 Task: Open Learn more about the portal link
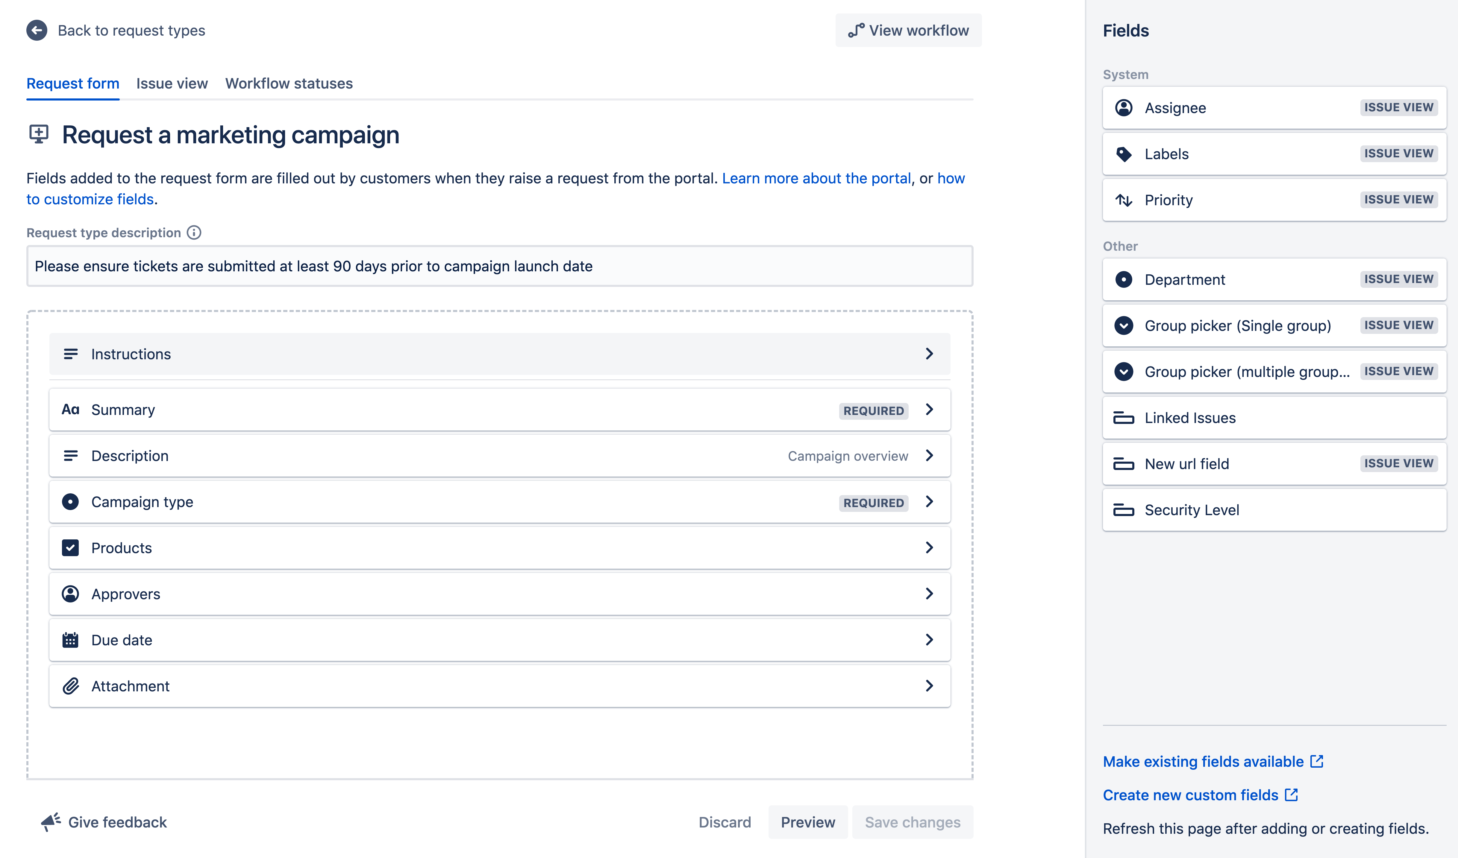click(816, 178)
